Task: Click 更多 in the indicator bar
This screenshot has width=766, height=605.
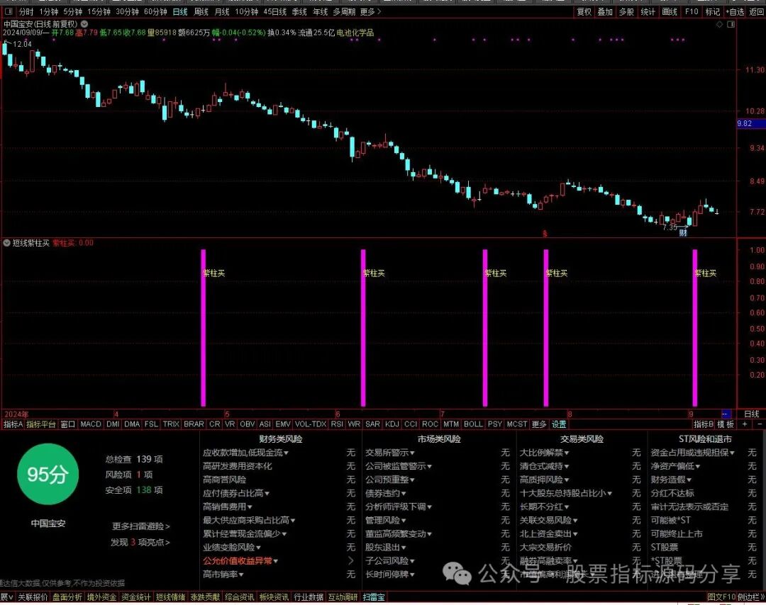Action: 539,424
